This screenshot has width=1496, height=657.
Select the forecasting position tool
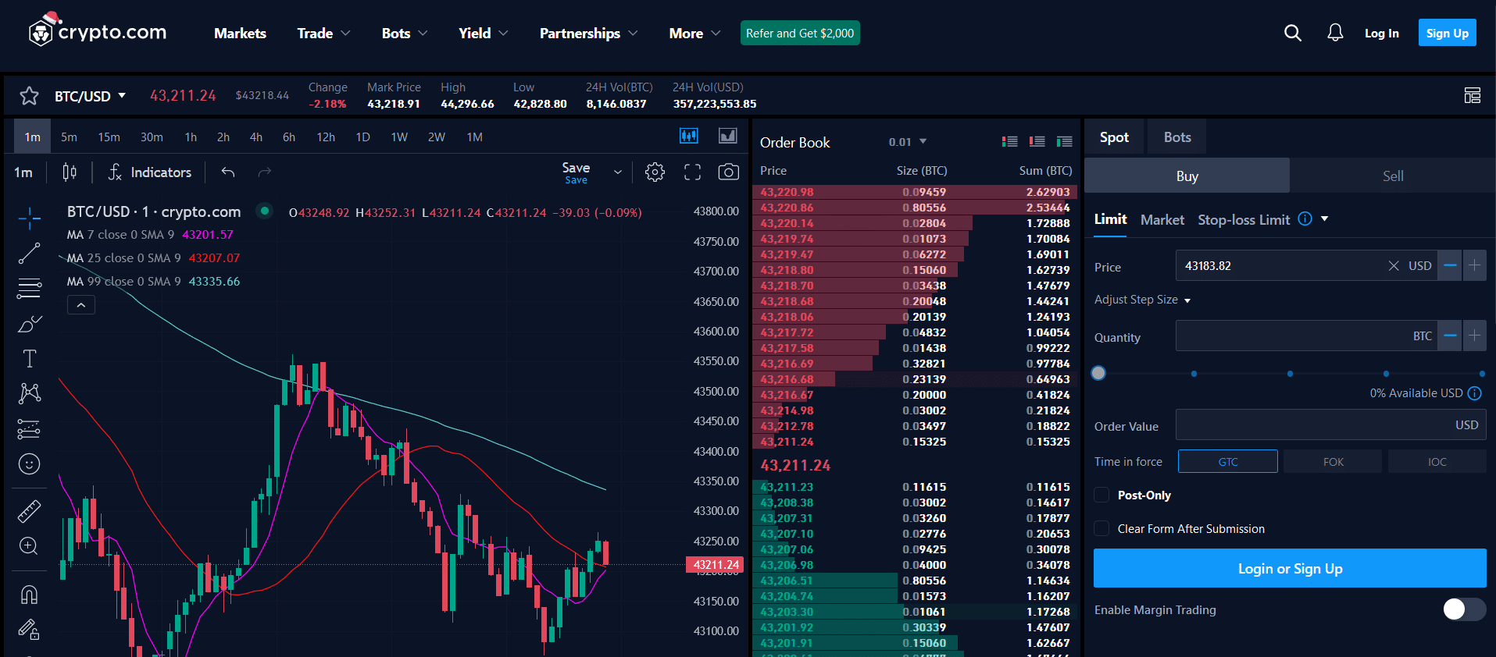click(29, 428)
